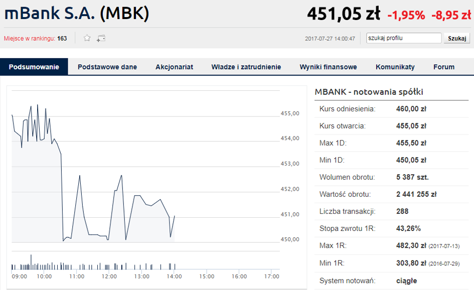Open the Forum tab
This screenshot has height=290, width=474.
444,67
